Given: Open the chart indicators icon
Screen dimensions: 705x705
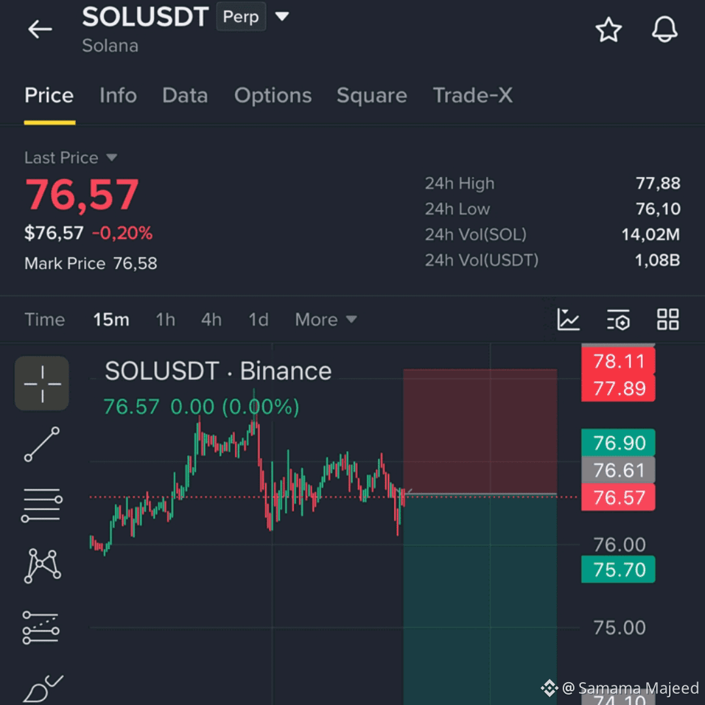Looking at the screenshot, I should (569, 320).
